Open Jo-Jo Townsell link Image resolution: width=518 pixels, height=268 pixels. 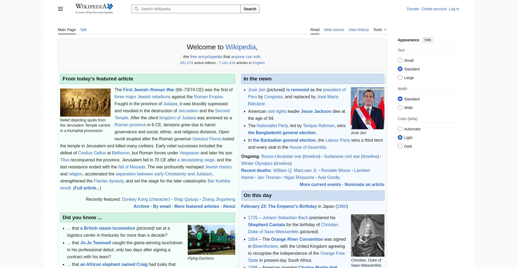96,243
